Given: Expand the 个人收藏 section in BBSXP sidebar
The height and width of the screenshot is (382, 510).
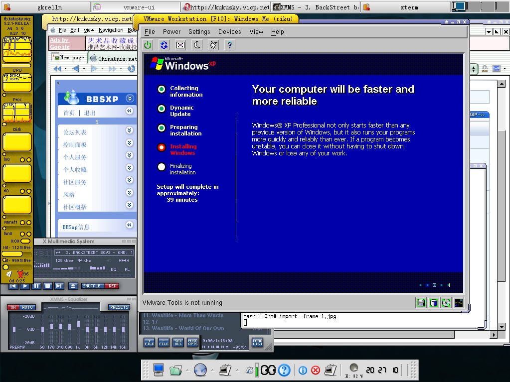Looking at the screenshot, I should (130, 168).
